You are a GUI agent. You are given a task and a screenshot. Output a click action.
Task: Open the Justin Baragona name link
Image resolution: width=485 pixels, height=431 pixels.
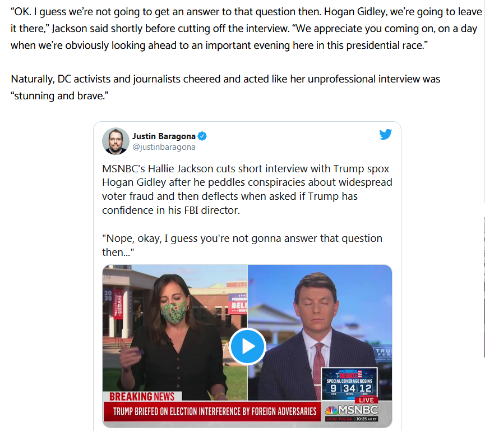click(x=164, y=136)
